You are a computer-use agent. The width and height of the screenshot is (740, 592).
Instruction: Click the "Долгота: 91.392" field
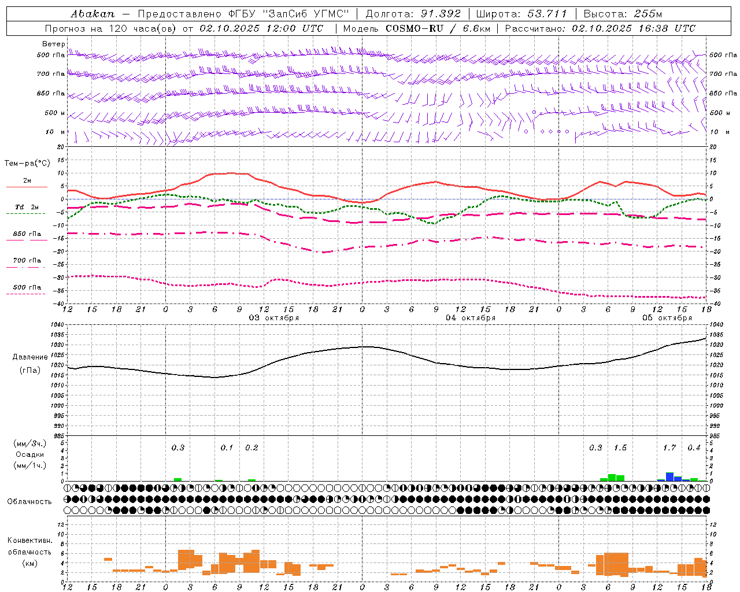[x=413, y=13]
